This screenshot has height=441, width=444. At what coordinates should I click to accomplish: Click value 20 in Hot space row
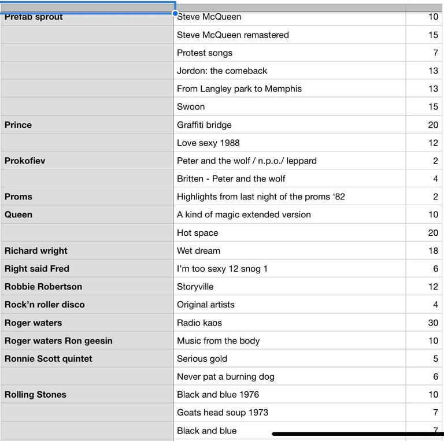[424, 233]
